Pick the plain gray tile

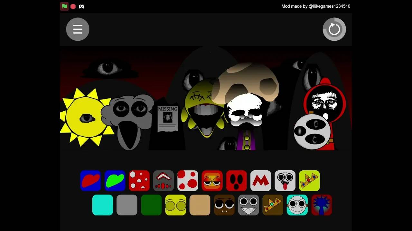(x=127, y=205)
